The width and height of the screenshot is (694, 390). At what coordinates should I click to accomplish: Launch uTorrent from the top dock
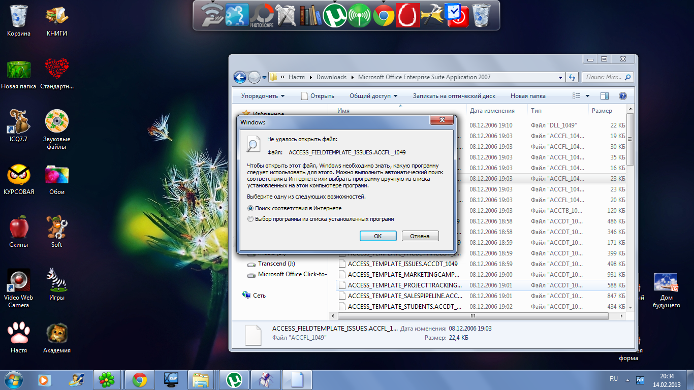click(x=335, y=15)
